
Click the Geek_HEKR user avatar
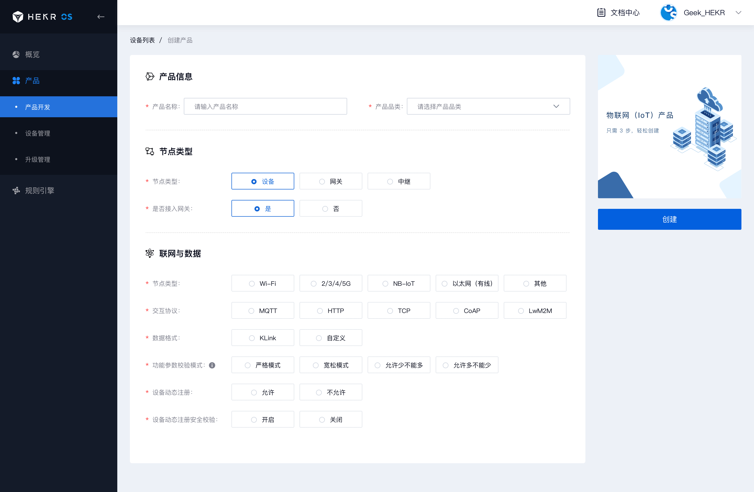click(x=668, y=13)
